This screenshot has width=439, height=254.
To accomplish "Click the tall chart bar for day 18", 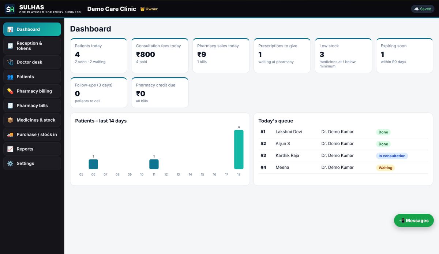I will (239, 150).
